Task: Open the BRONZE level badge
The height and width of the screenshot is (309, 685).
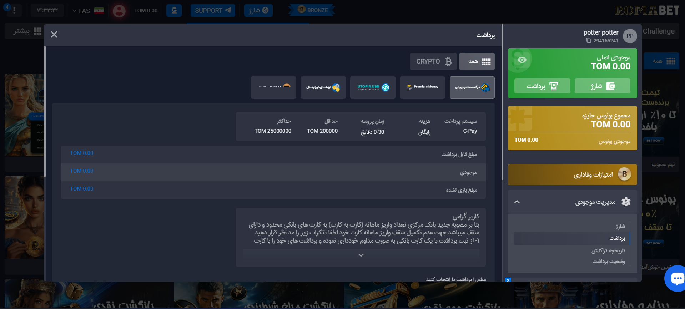Action: pos(312,10)
